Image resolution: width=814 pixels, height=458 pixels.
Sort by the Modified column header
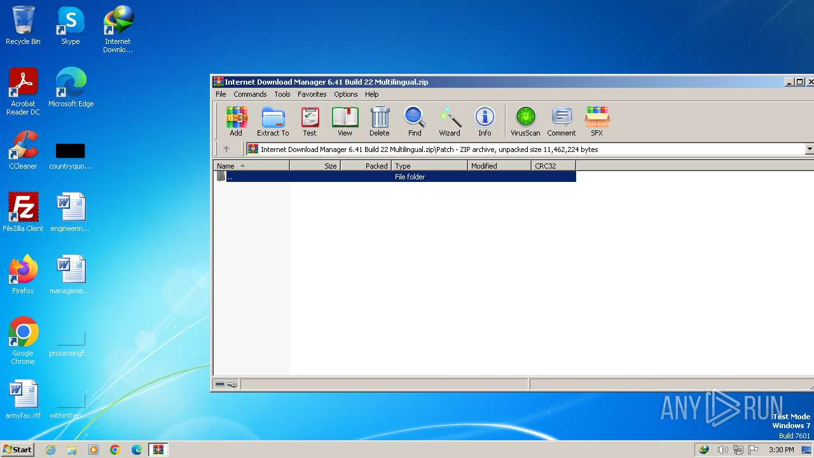point(499,166)
